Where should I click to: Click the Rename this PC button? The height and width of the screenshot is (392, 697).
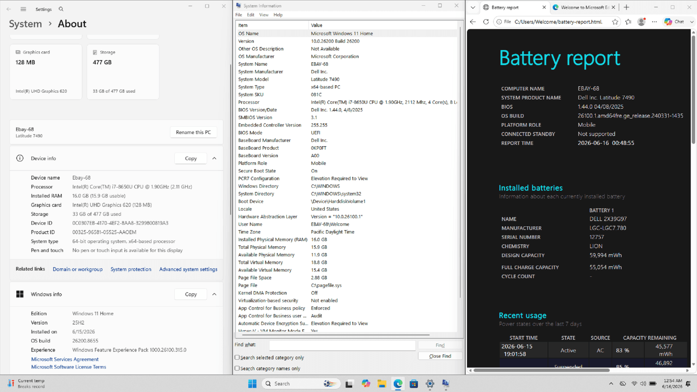point(193,132)
